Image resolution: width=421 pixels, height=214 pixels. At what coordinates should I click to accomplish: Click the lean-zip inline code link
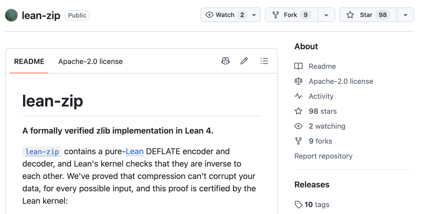(42, 152)
